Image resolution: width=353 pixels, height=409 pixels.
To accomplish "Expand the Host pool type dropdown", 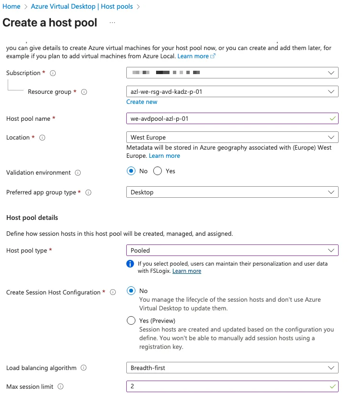I will tap(232, 250).
